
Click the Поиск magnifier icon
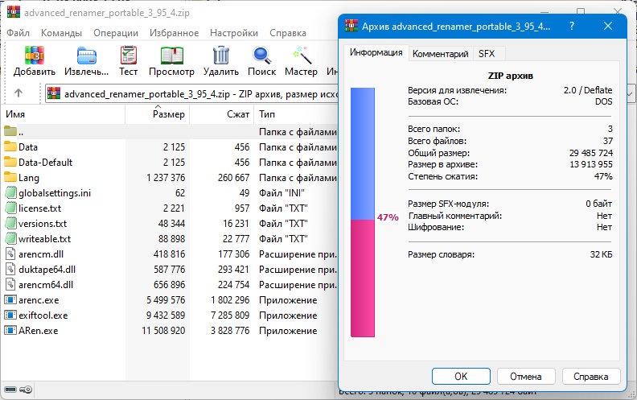click(261, 56)
